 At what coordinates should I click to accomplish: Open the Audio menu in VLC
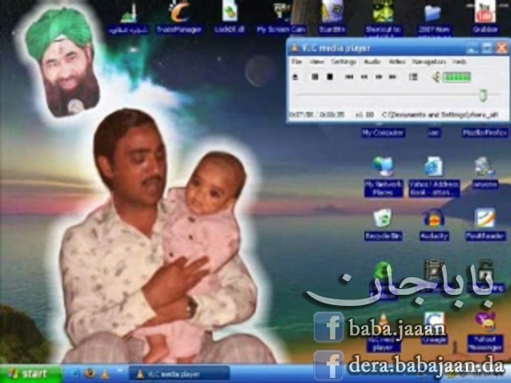pos(372,62)
